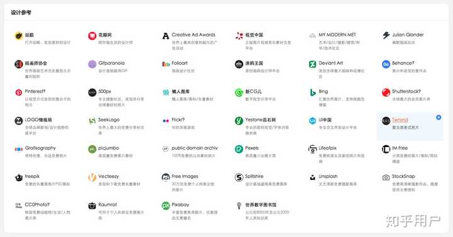Open the Behance? link text
Screen dimensions: 453x237
tap(403, 63)
